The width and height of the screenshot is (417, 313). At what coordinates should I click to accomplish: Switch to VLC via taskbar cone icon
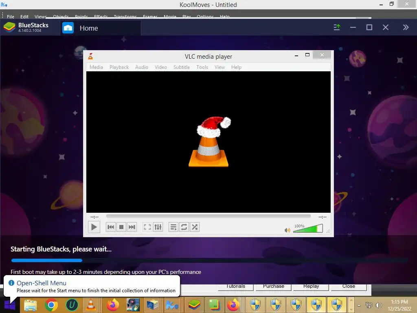click(x=91, y=305)
